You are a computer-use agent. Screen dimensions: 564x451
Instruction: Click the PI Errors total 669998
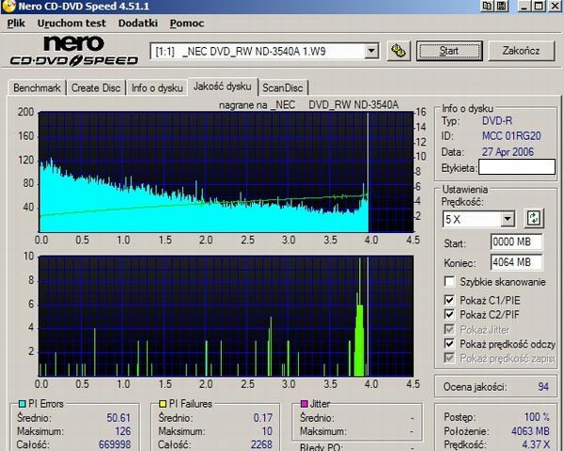click(x=115, y=444)
